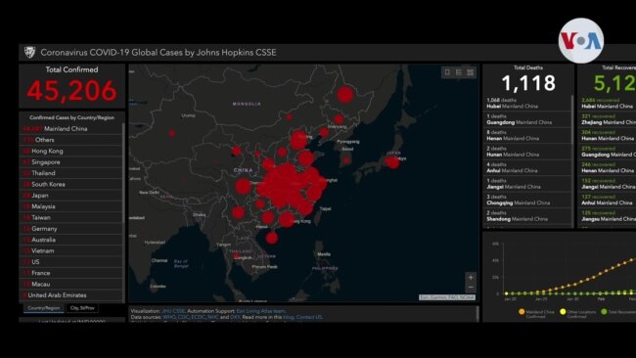Screen dimensions: 636x358
Task: Click the Johns Hopkins shield logo
Action: click(30, 52)
